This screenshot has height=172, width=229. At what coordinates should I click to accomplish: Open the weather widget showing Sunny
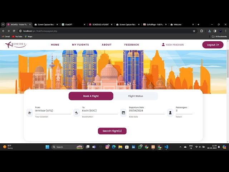pos(8,147)
